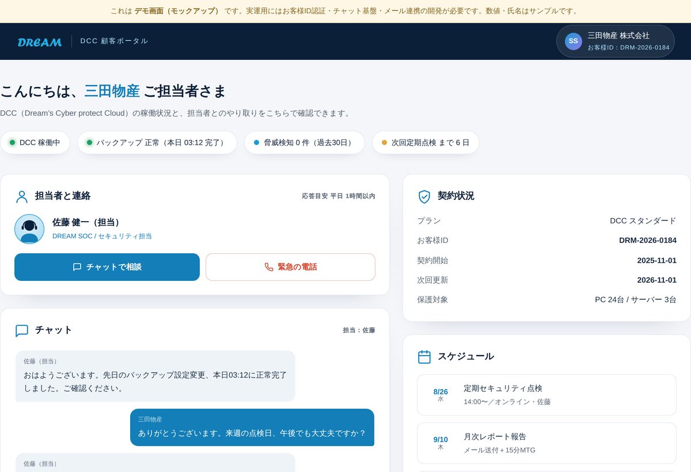Click 保護対象 value PC 24台 / サーバー 3台
691x472 pixels.
click(636, 299)
